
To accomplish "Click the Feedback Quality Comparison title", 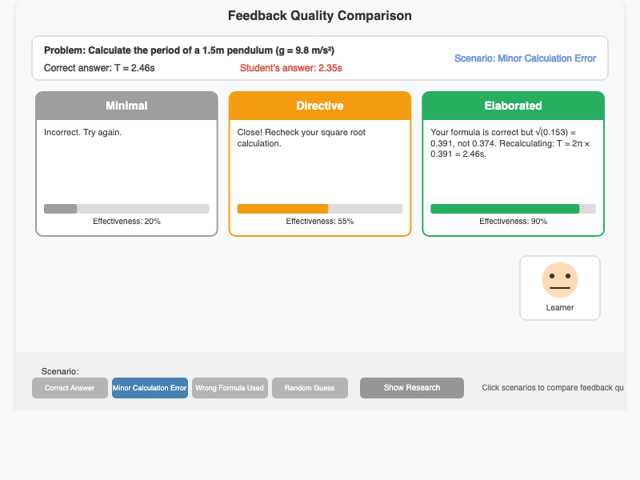I will pyautogui.click(x=319, y=16).
